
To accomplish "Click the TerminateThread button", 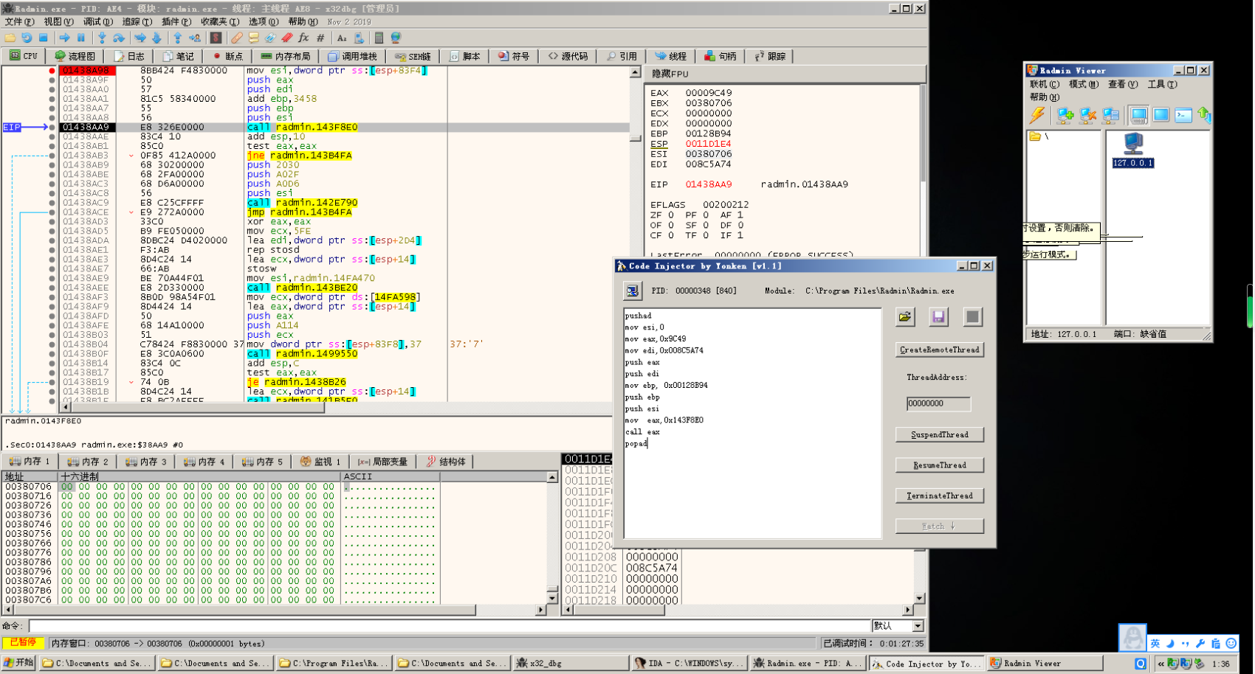I will tap(939, 496).
